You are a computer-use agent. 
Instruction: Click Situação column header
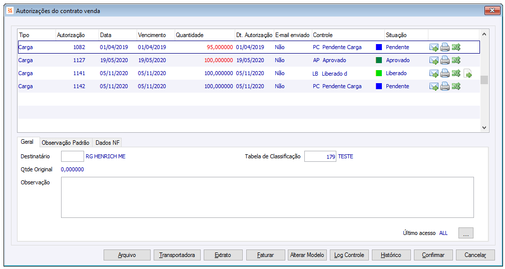click(406, 35)
